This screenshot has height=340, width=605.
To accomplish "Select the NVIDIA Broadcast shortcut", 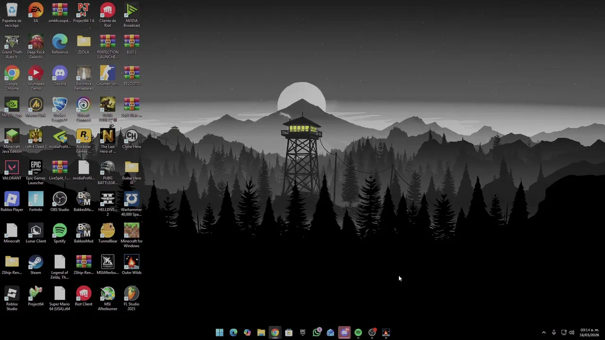I will point(131,15).
